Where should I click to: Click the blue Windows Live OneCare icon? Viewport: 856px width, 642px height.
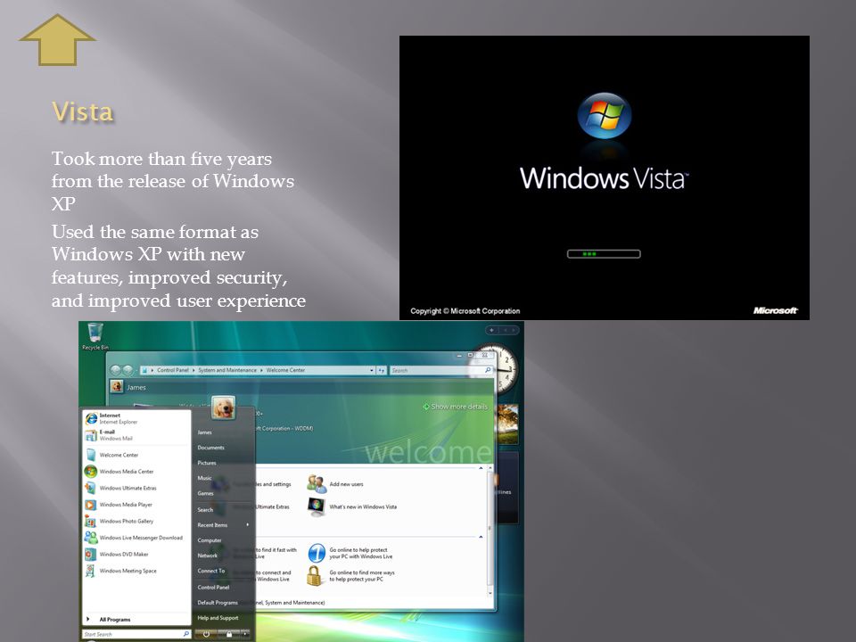tap(317, 553)
